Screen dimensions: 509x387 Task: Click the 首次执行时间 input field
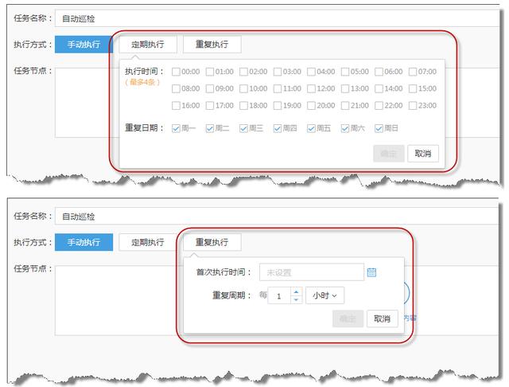pos(312,272)
